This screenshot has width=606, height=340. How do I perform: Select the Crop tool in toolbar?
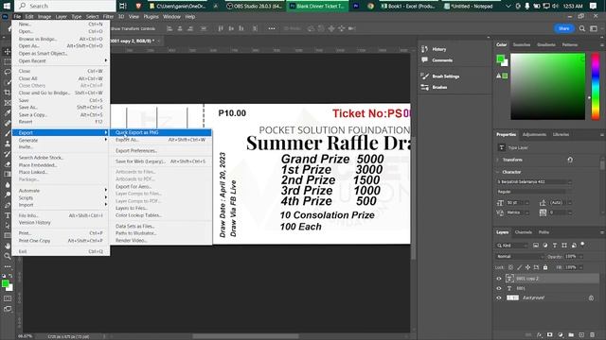pyautogui.click(x=8, y=93)
